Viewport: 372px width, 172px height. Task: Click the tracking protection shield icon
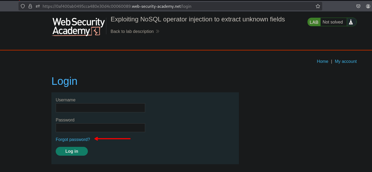click(x=23, y=6)
